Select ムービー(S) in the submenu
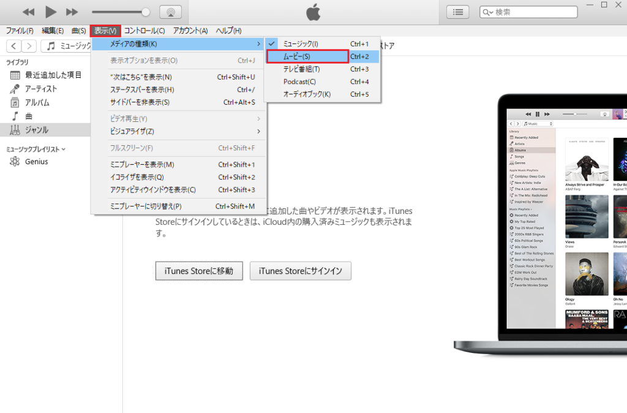627x413 pixels. point(323,56)
